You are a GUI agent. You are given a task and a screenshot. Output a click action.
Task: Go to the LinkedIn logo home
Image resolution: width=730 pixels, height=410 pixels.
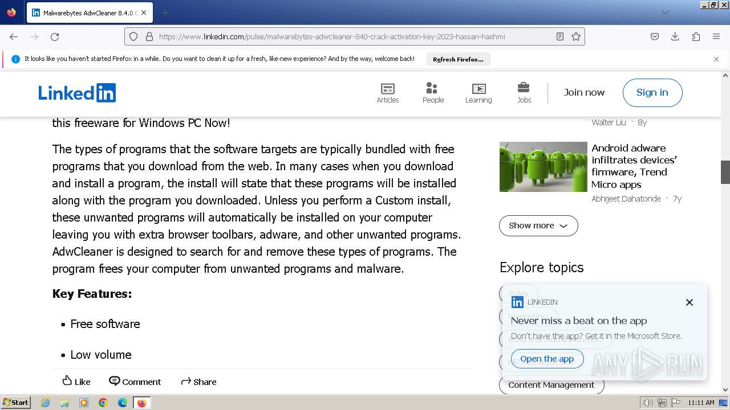pos(77,93)
